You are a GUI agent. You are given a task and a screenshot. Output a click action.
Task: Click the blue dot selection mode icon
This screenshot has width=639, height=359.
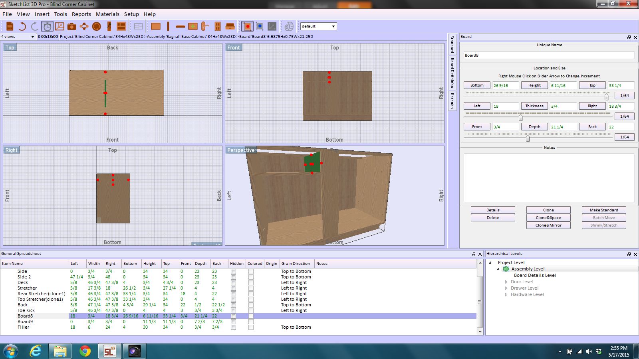coord(260,26)
